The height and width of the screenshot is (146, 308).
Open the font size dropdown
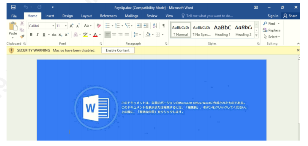(x=66, y=26)
